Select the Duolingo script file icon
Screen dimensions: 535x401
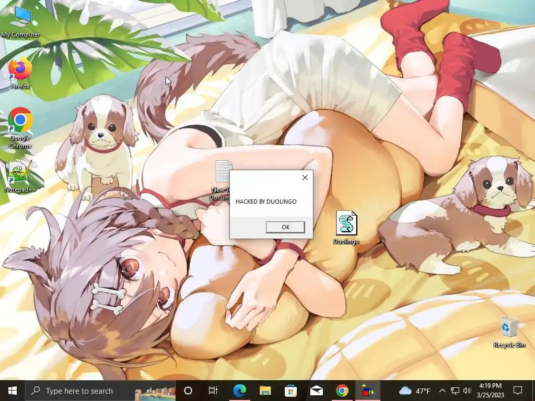tap(346, 228)
